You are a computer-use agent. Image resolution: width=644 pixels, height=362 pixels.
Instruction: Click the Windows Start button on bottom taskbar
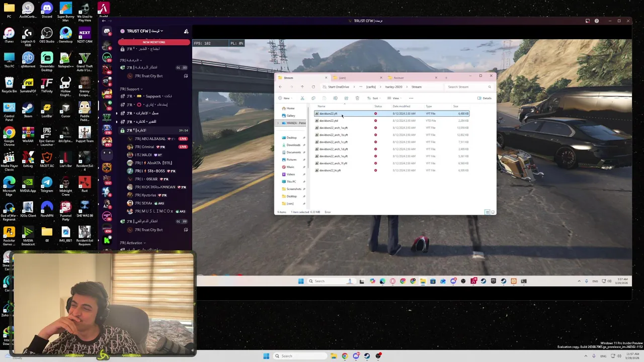coord(266,356)
